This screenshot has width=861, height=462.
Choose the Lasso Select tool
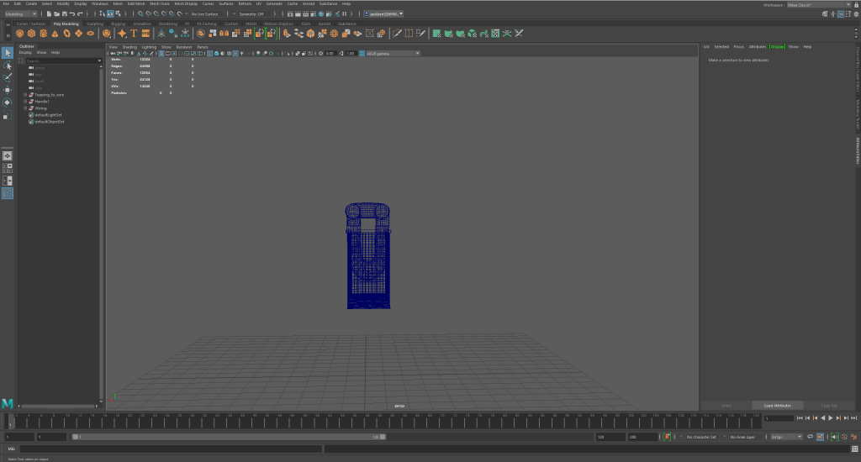pos(8,66)
